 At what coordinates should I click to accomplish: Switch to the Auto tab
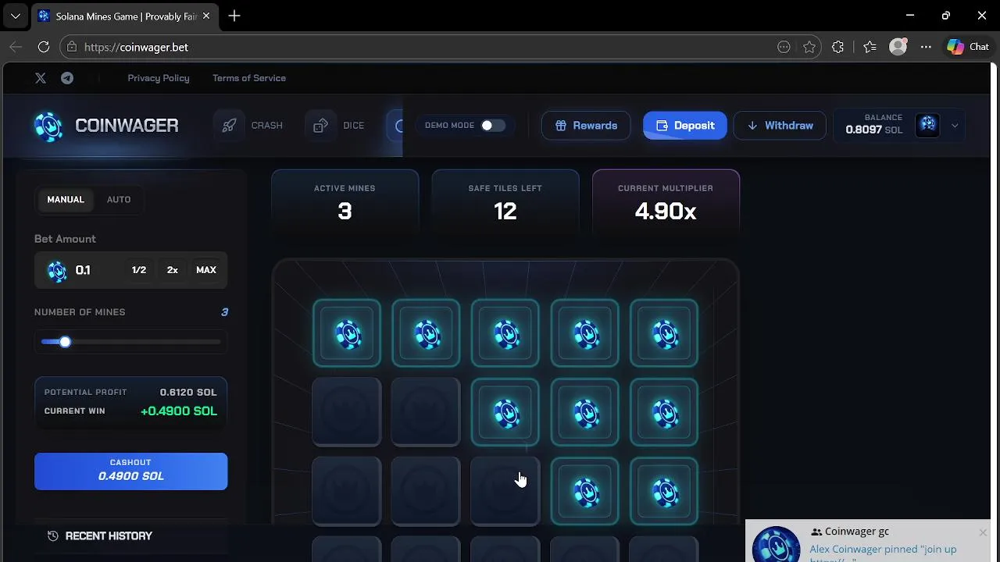[x=119, y=200]
